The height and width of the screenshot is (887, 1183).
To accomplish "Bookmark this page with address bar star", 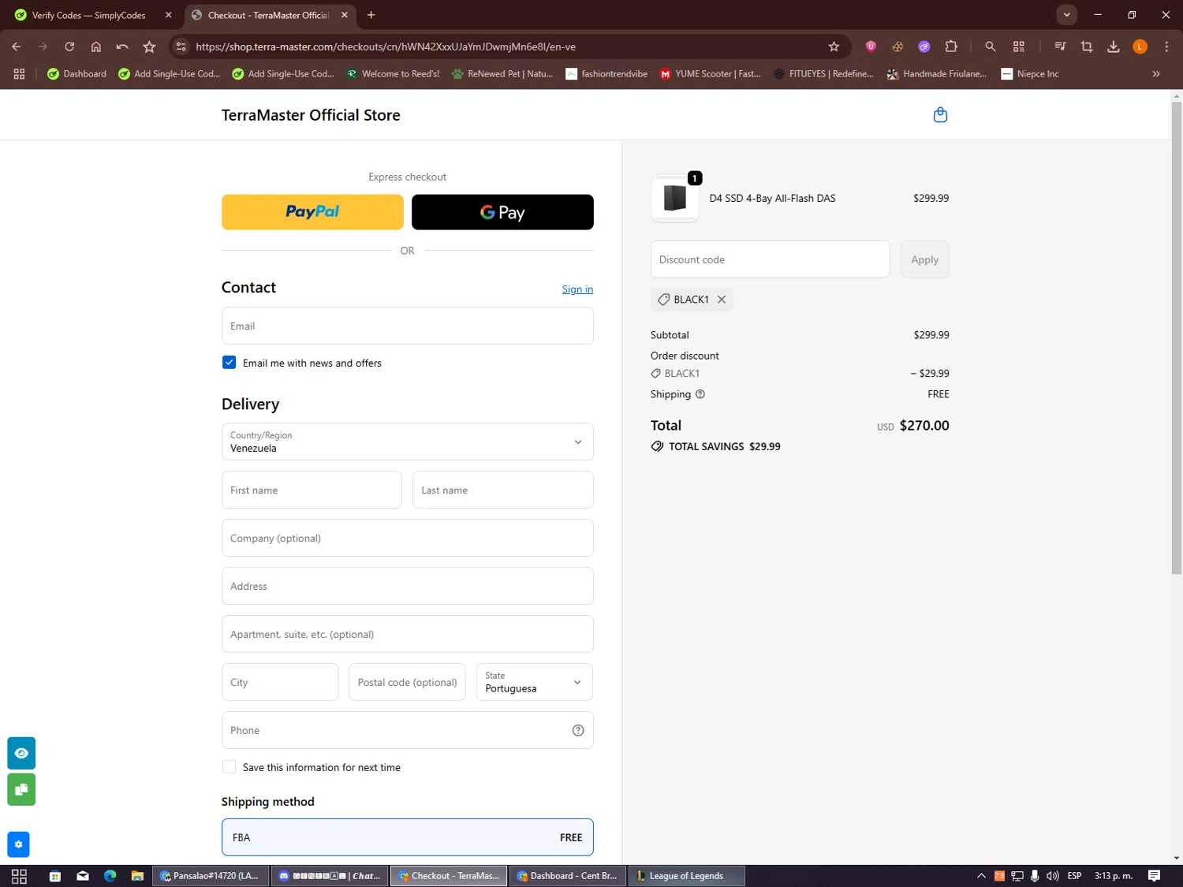I will tap(834, 47).
